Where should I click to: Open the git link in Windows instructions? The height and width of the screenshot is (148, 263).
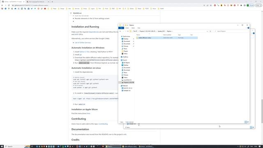[x=81, y=55]
